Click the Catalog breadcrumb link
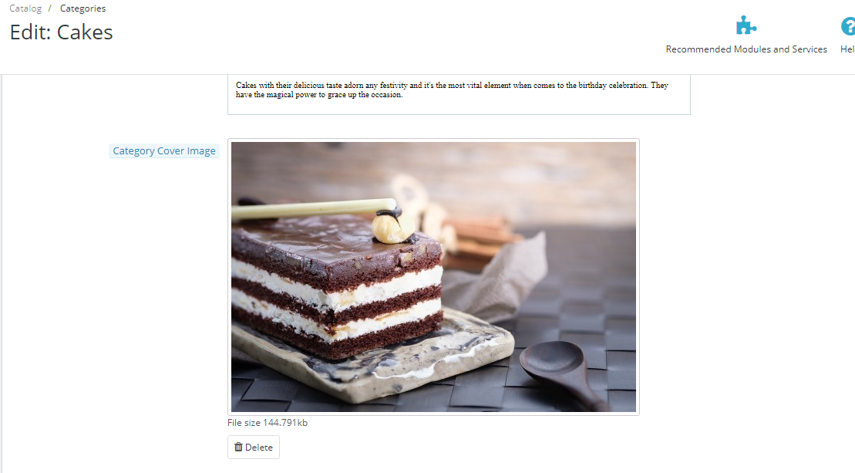Viewport: 855px width, 473px height. (x=25, y=8)
